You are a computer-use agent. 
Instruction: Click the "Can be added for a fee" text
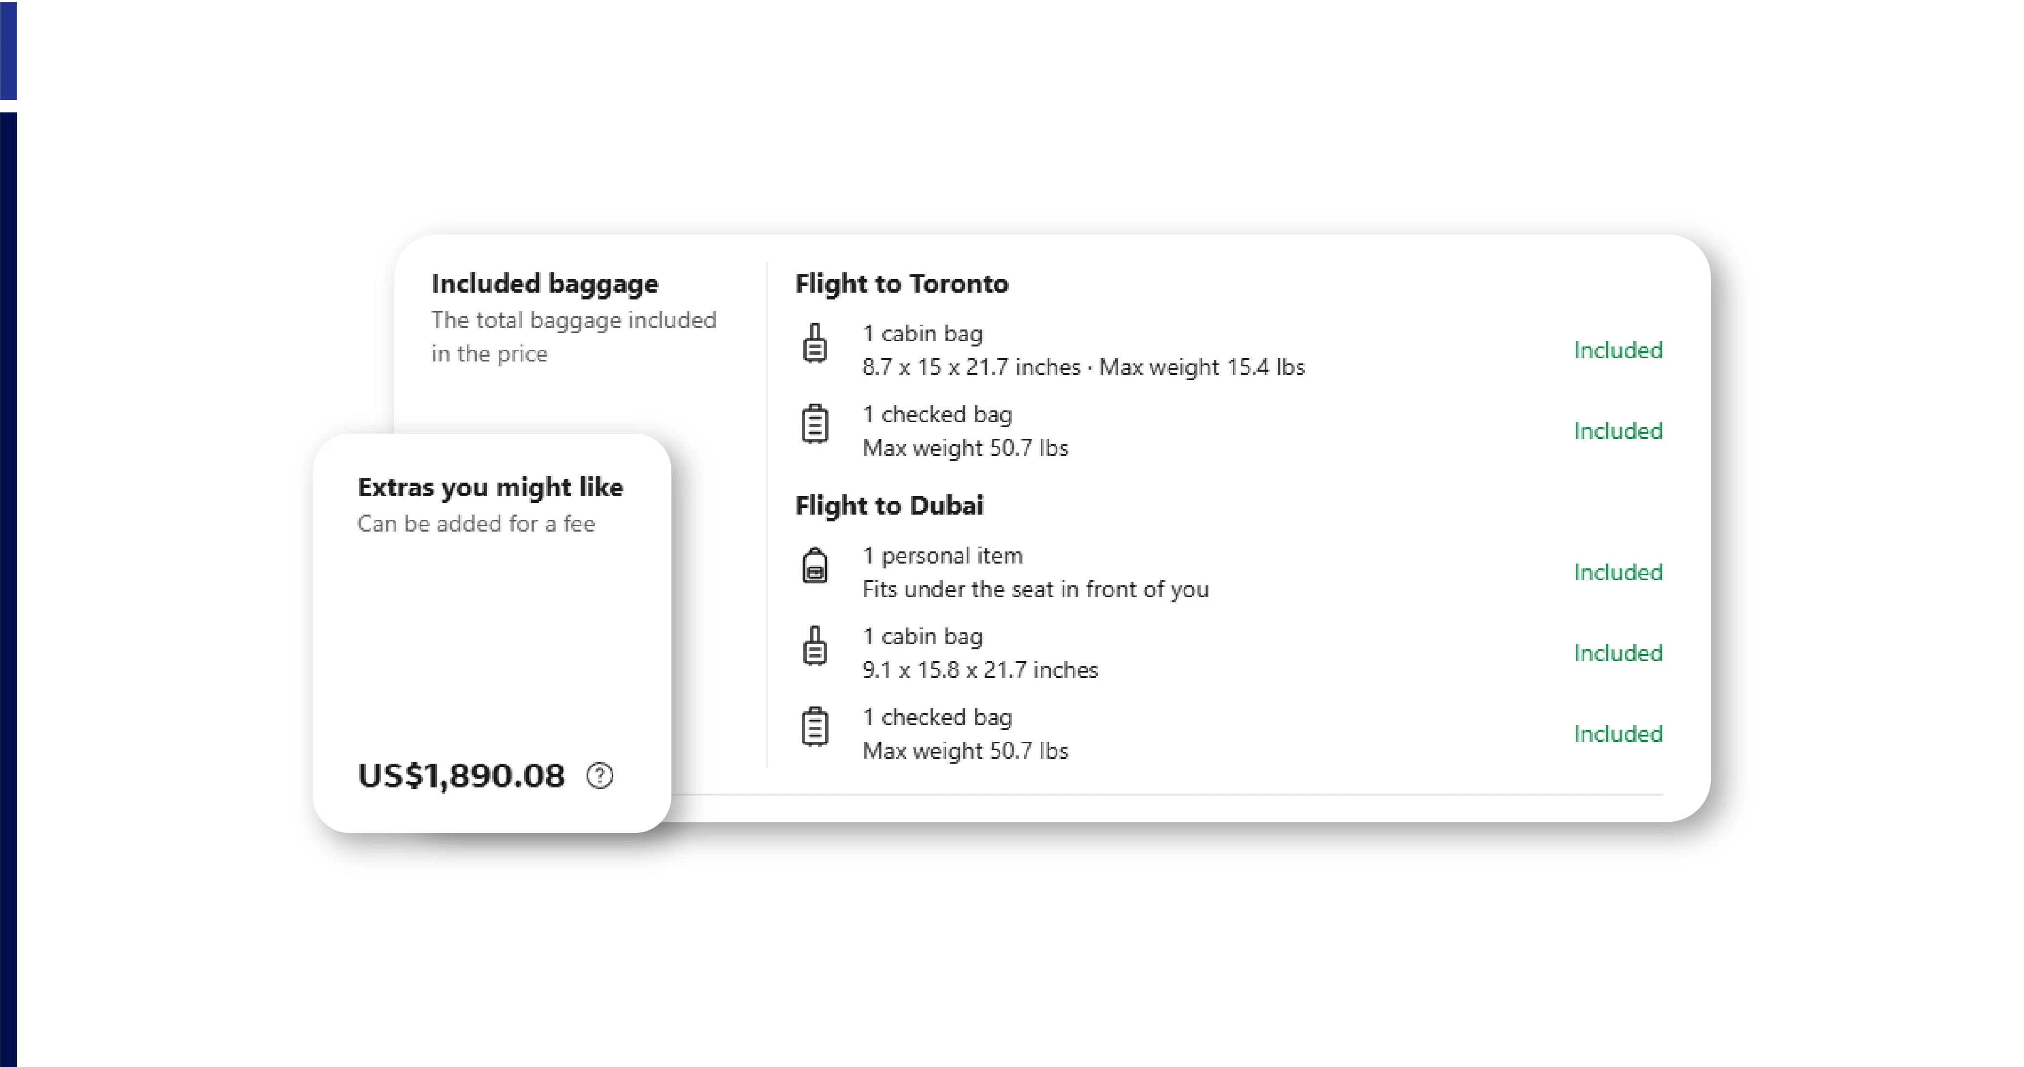point(476,524)
